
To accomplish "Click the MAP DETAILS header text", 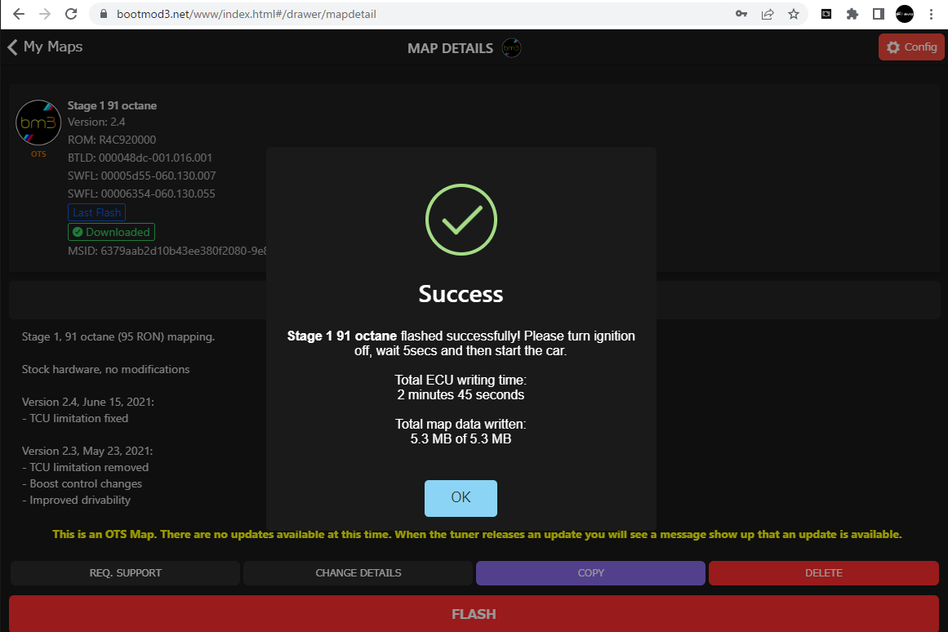I will point(451,48).
